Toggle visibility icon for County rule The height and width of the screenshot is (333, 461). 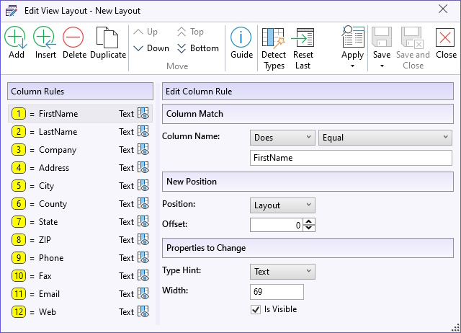coord(143,203)
